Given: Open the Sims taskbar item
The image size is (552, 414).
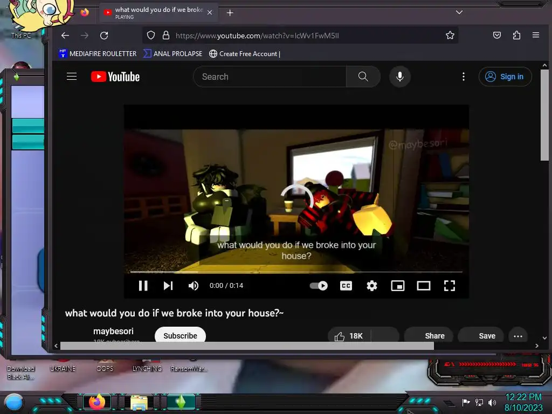Looking at the screenshot, I should coord(181,402).
